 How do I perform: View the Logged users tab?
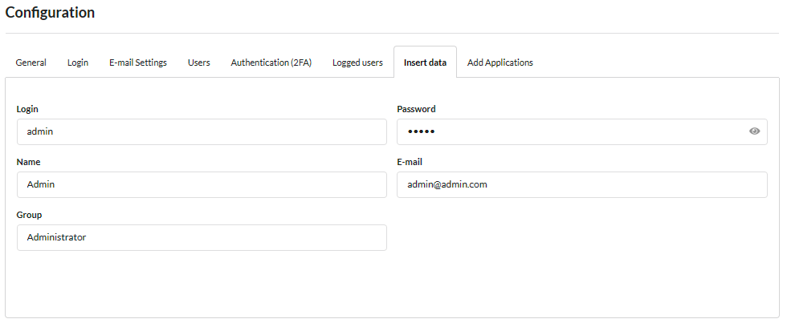(x=357, y=63)
